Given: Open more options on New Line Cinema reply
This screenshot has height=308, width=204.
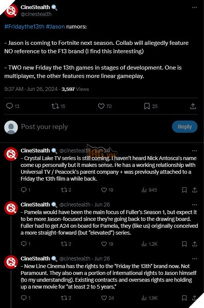Looking at the screenshot, I should click(x=194, y=259).
